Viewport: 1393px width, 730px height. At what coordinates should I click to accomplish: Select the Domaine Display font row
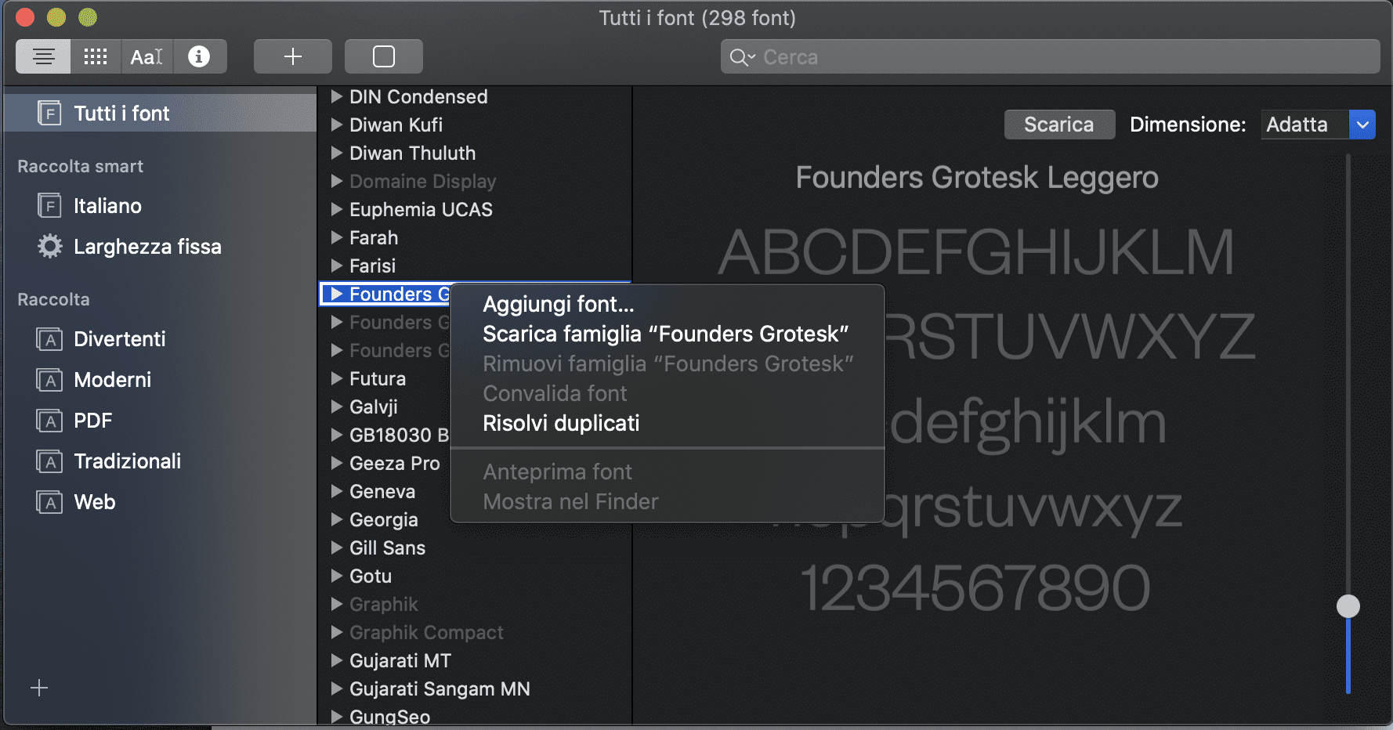pyautogui.click(x=475, y=181)
